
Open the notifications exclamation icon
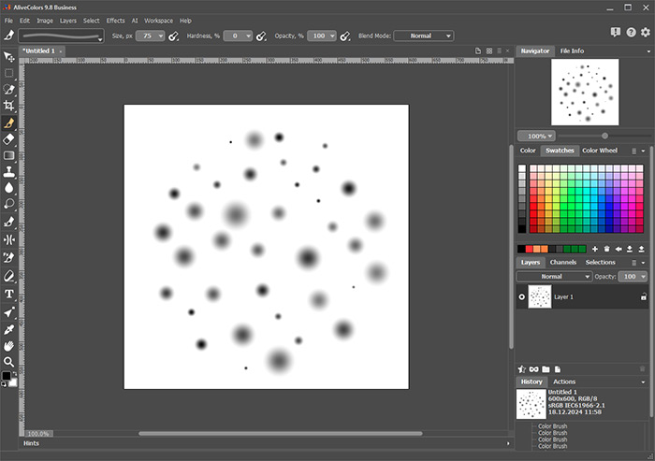point(616,32)
